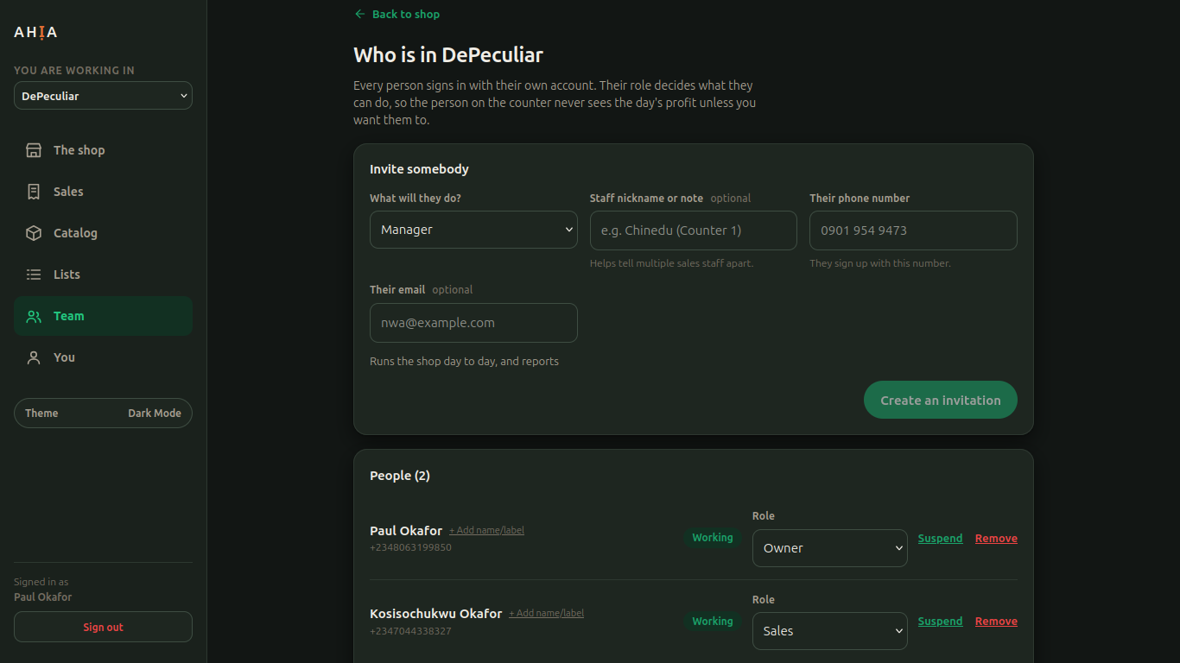This screenshot has height=663, width=1180.
Task: Click the Catalog box icon
Action: pos(34,233)
